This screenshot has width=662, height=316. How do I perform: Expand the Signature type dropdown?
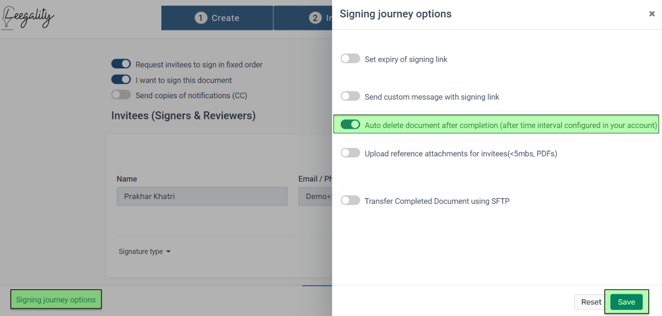145,251
